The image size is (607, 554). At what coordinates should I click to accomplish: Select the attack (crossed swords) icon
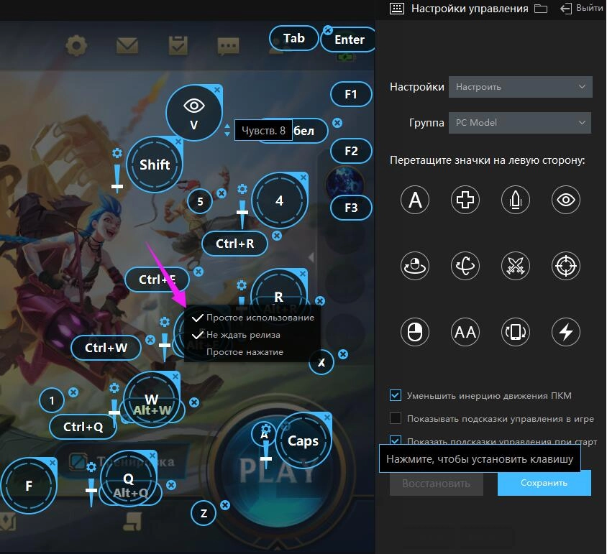click(516, 266)
